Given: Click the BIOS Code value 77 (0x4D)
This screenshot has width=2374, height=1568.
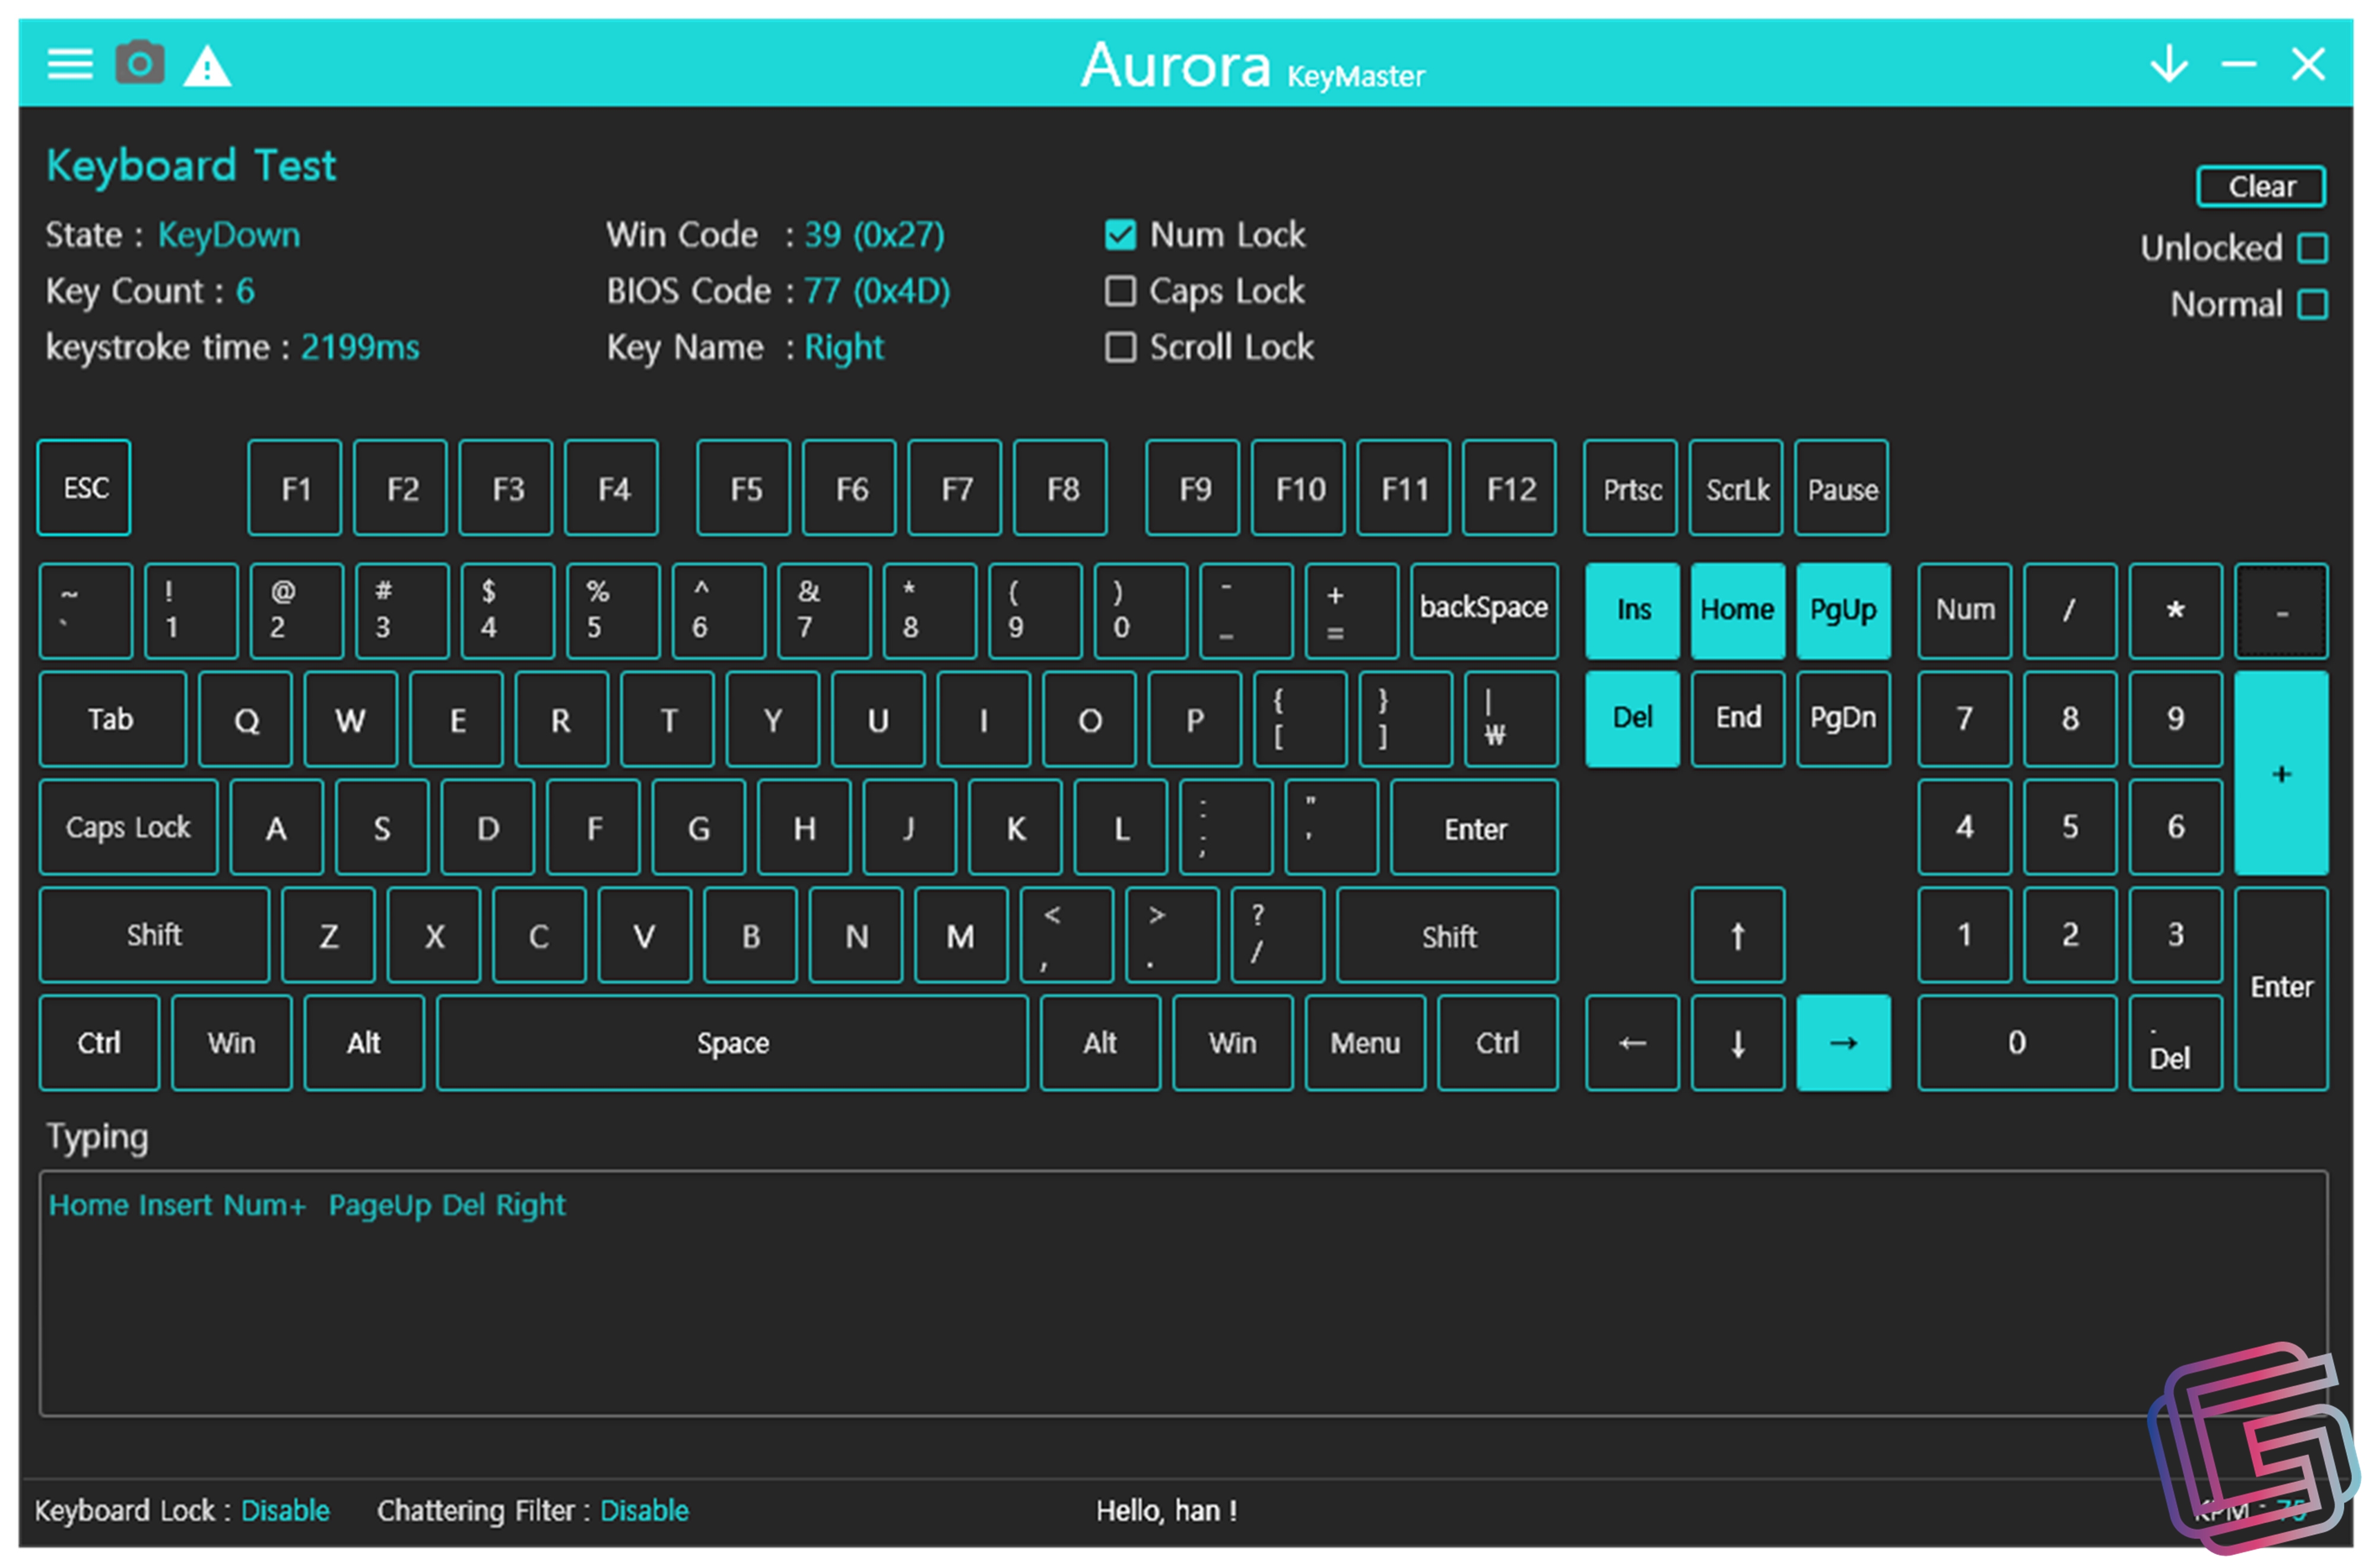Looking at the screenshot, I should click(x=878, y=291).
